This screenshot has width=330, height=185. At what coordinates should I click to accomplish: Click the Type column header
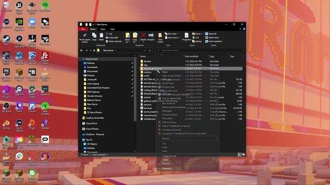tap(219, 57)
